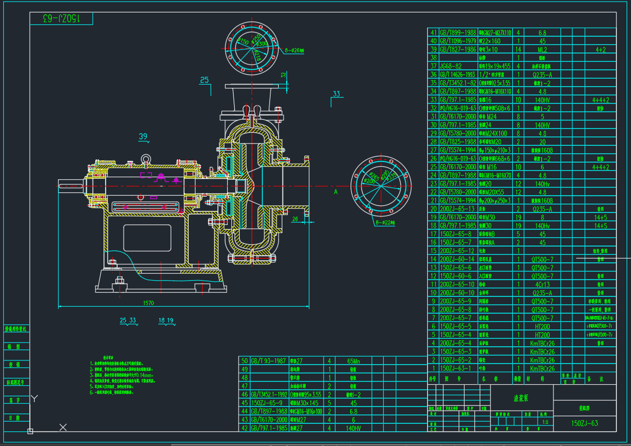Click the UCS Y axis label
Viewport: 631px width, 446px height.
tap(35, 399)
